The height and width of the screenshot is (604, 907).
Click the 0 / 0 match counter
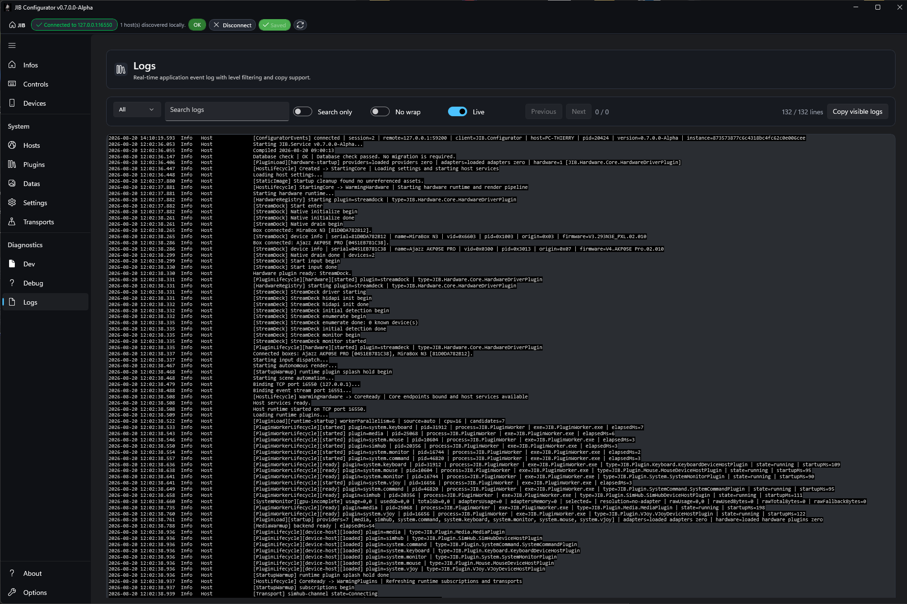[x=602, y=112]
